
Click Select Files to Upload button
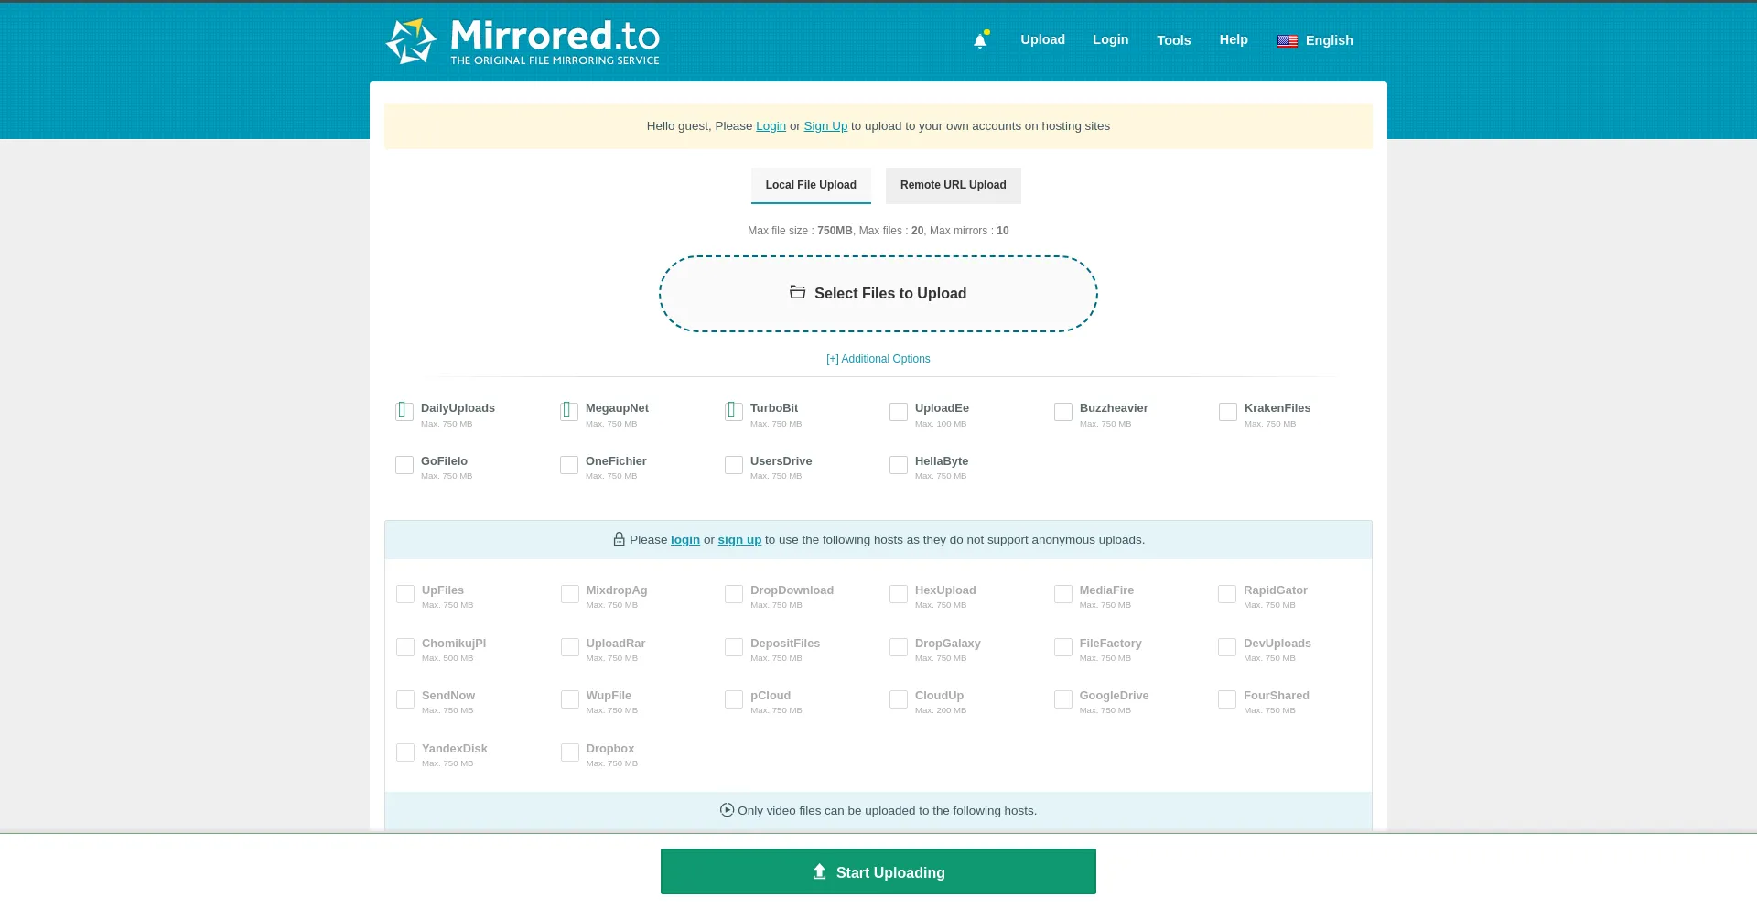click(878, 294)
